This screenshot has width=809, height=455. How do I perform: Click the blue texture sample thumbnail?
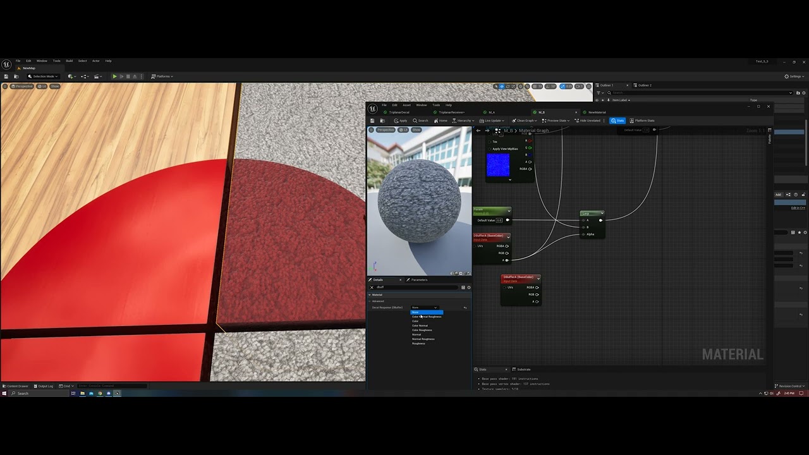(498, 166)
